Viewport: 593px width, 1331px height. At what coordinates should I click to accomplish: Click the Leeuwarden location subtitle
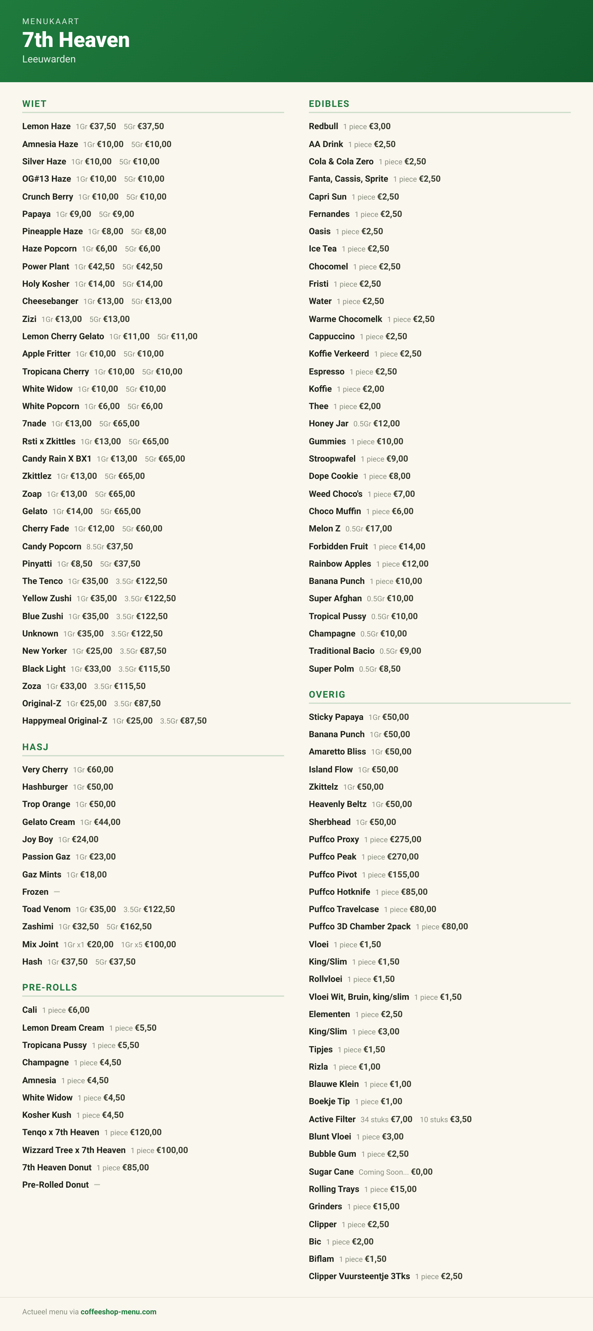click(x=49, y=59)
